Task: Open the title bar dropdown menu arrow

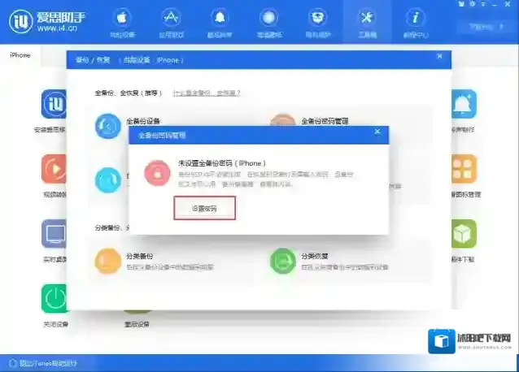Action: point(483,4)
